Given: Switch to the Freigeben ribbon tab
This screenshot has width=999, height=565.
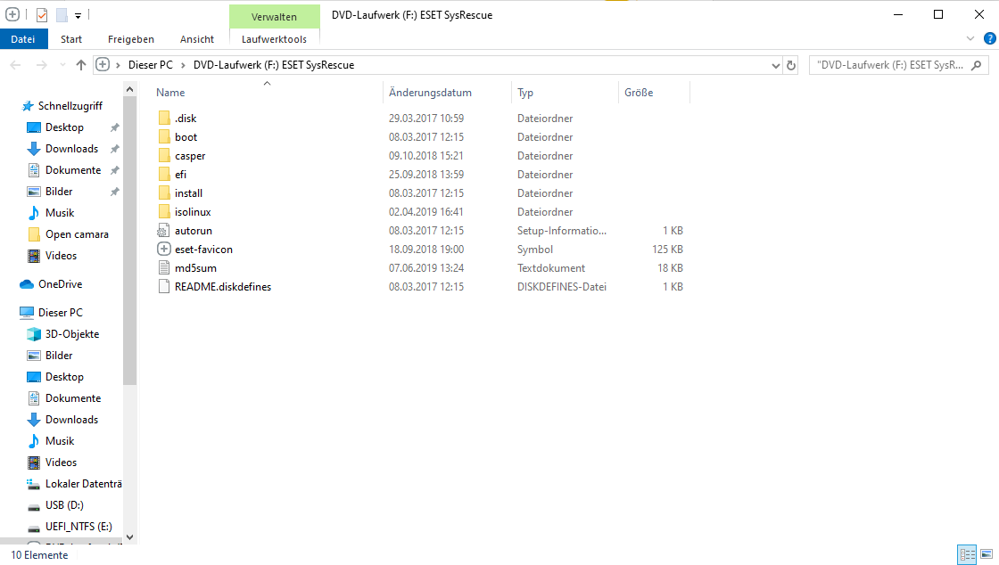Looking at the screenshot, I should [x=130, y=39].
